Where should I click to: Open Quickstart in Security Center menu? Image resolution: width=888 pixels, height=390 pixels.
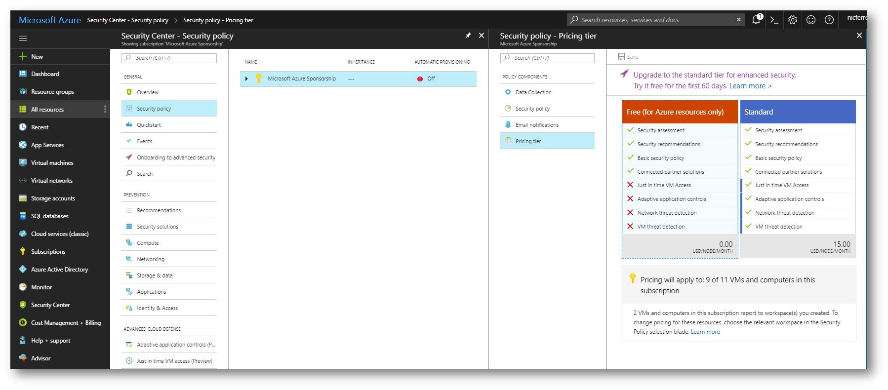(169, 125)
